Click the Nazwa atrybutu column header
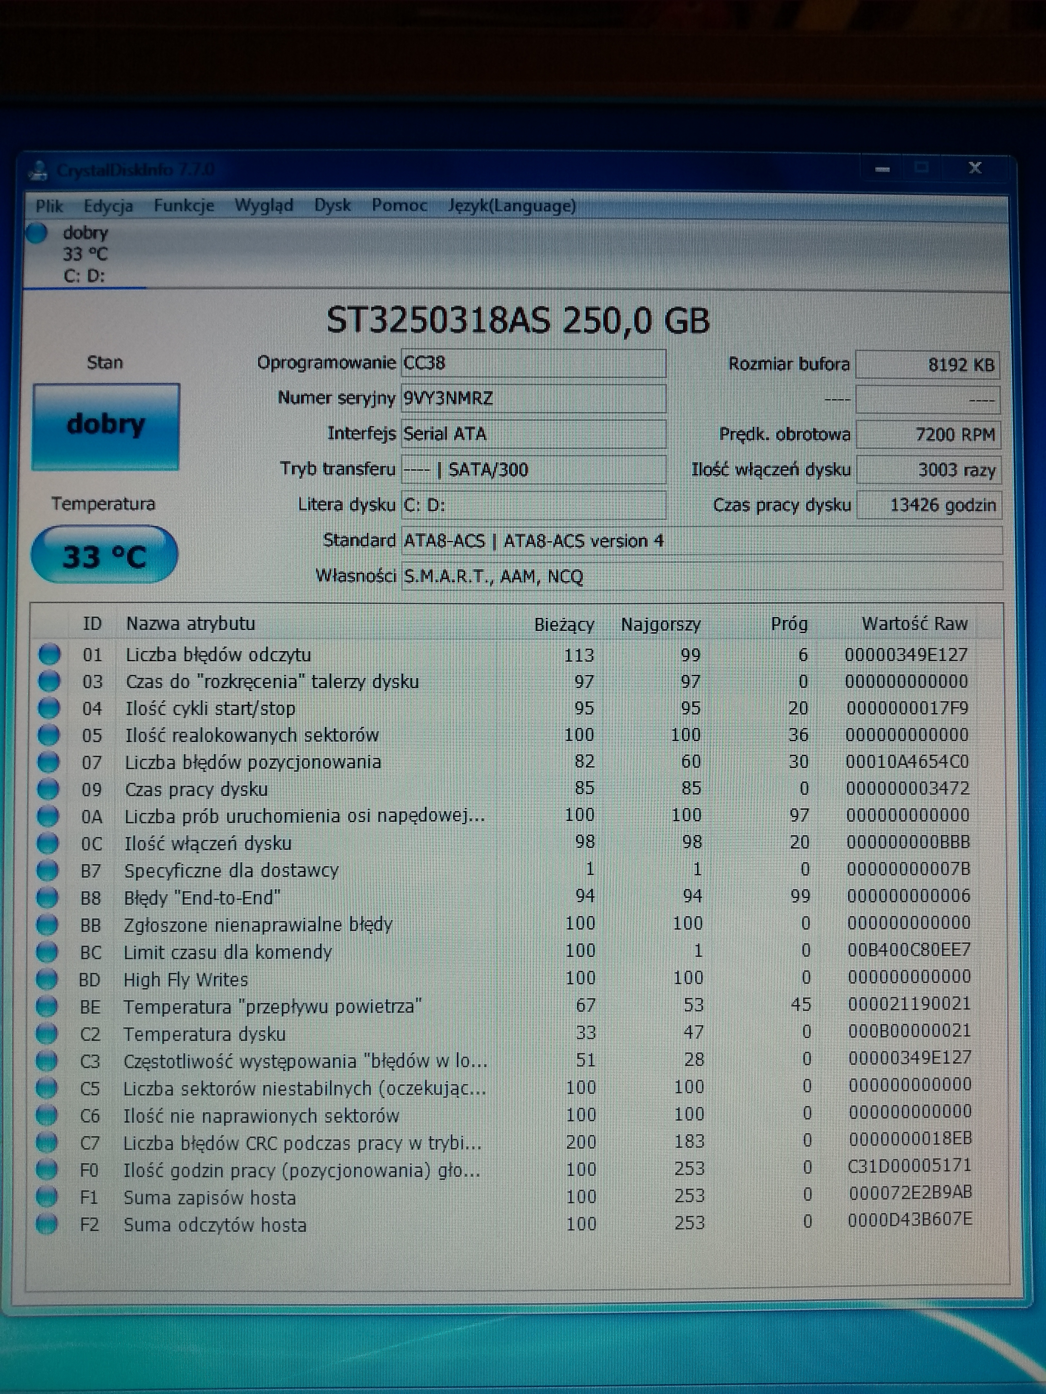 click(x=190, y=624)
